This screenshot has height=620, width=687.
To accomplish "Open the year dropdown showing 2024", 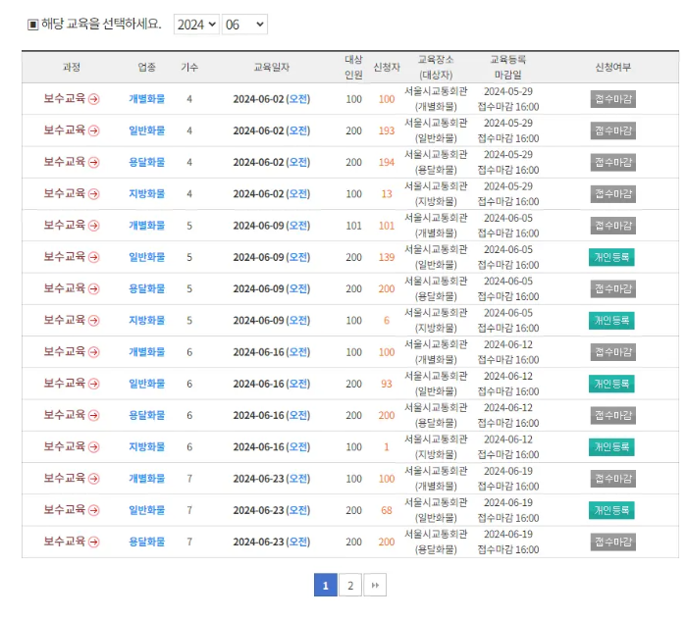I will tap(196, 25).
